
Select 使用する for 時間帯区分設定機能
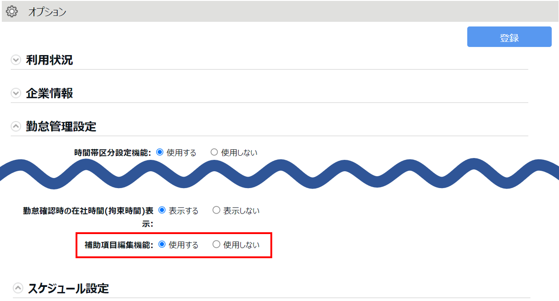point(160,153)
